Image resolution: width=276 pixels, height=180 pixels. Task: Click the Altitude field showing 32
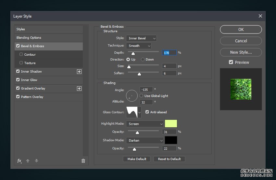click(146, 102)
